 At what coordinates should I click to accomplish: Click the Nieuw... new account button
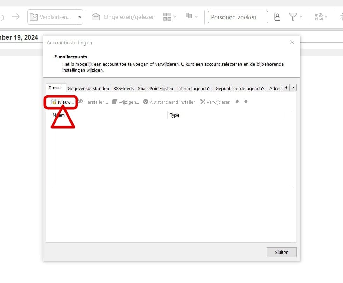(62, 102)
